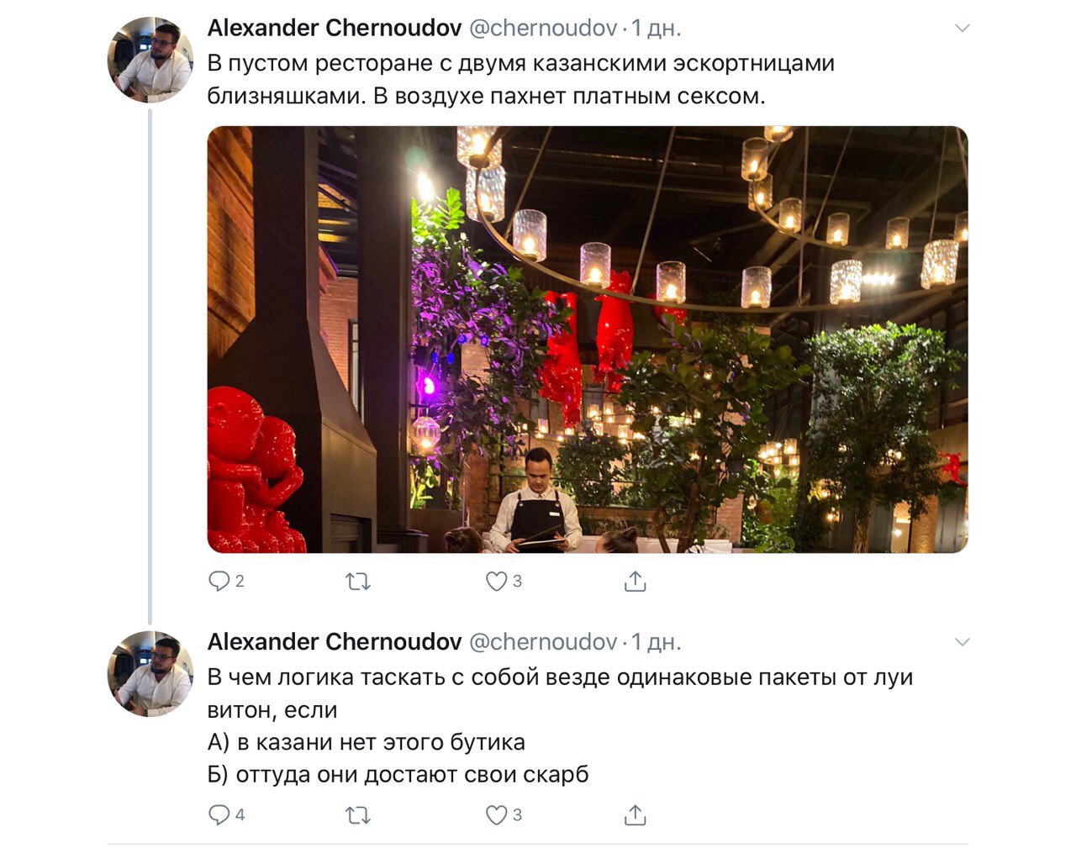
Task: Open Alexander Chernoudov's avatar on second tweet
Action: tap(150, 673)
